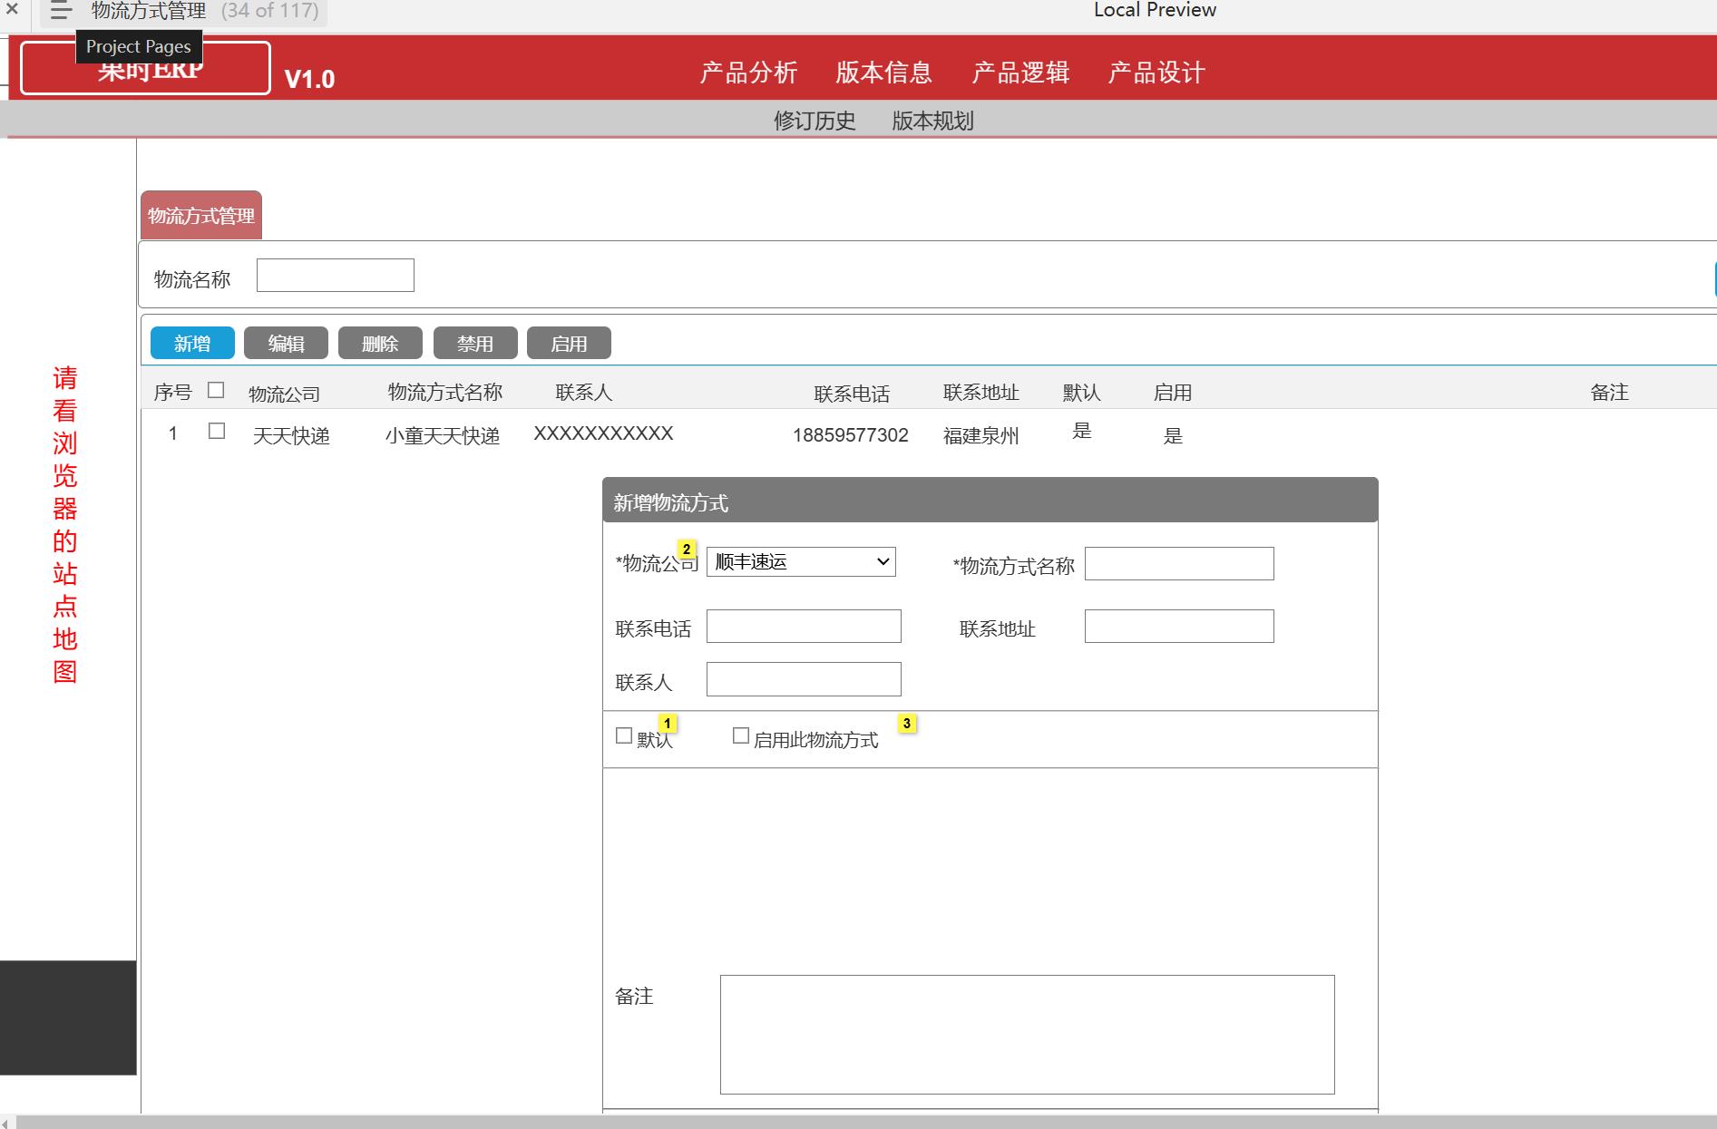Click the 联系电话 column header
The width and height of the screenshot is (1717, 1129).
[x=852, y=394]
